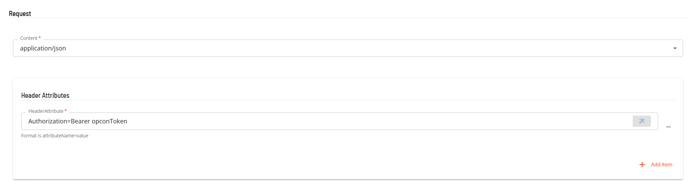Image resolution: width=693 pixels, height=195 pixels.
Task: Open the application/json Content combo box
Action: click(348, 48)
